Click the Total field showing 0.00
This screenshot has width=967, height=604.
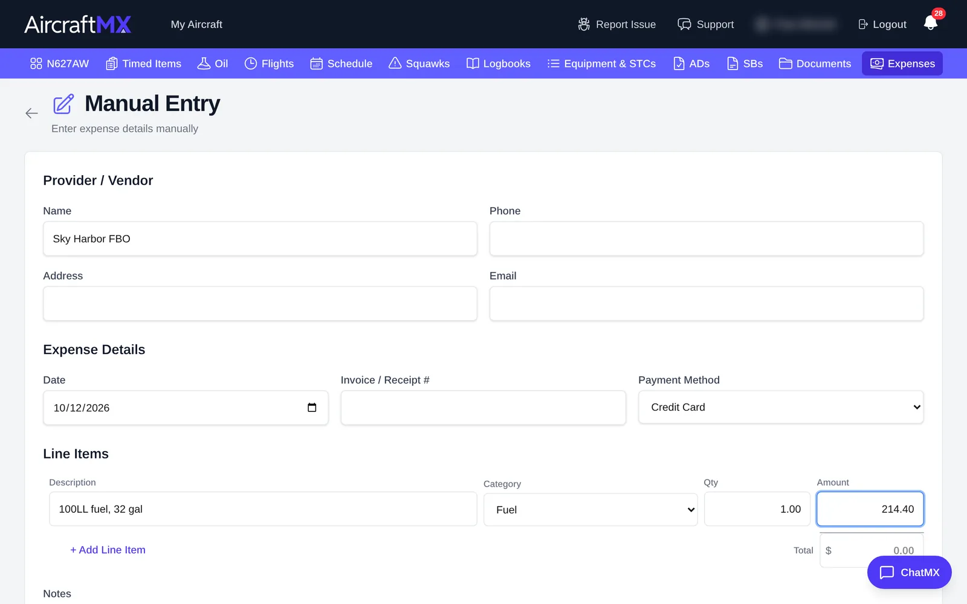coord(872,550)
